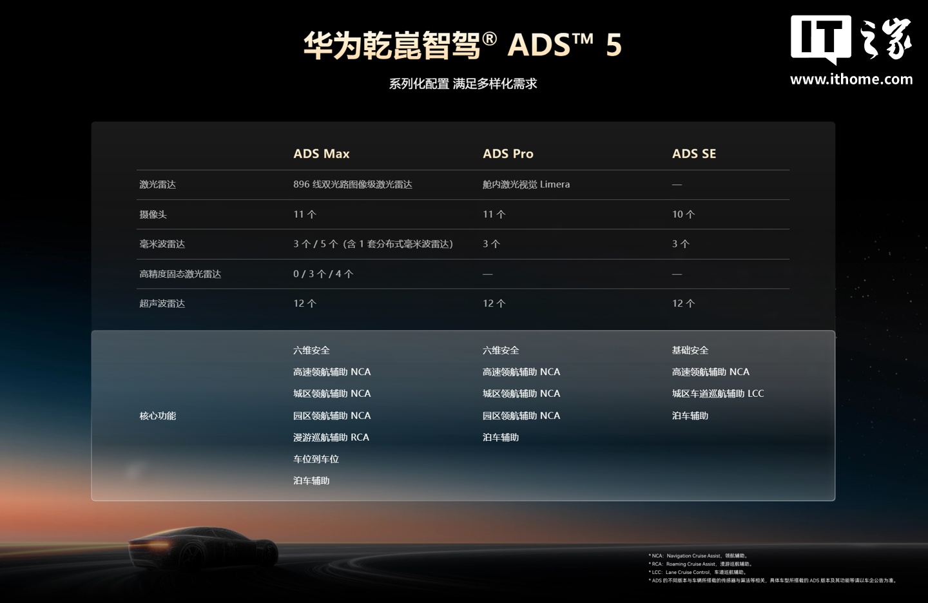Click "园区领航辅助 NCA" under ADS Max
This screenshot has width=928, height=603.
click(332, 416)
